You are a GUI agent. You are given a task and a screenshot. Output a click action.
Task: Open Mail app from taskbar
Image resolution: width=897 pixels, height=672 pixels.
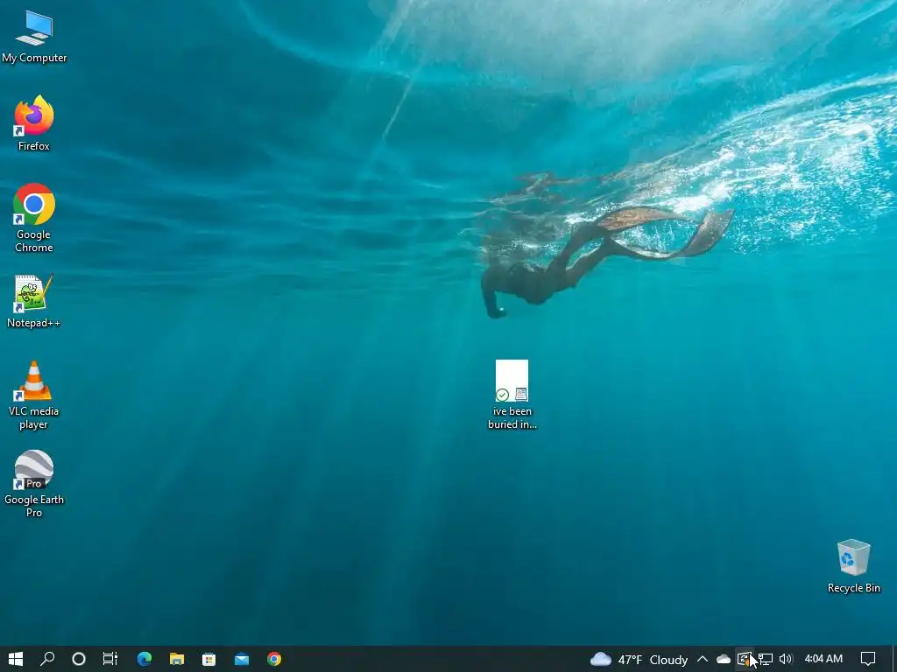coord(242,659)
